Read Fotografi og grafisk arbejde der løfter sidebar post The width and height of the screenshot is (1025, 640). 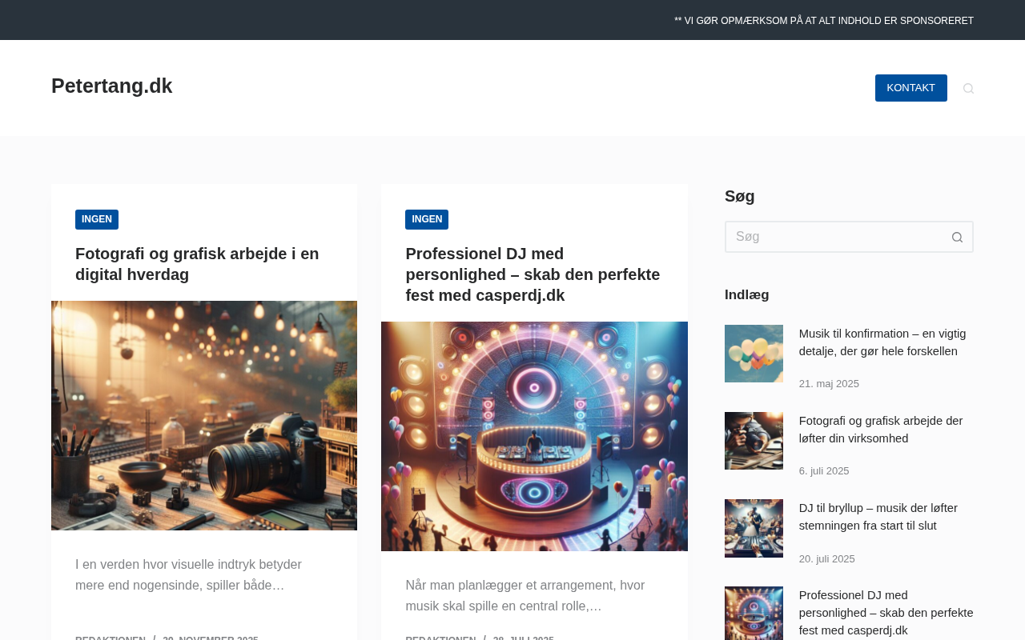pos(880,430)
